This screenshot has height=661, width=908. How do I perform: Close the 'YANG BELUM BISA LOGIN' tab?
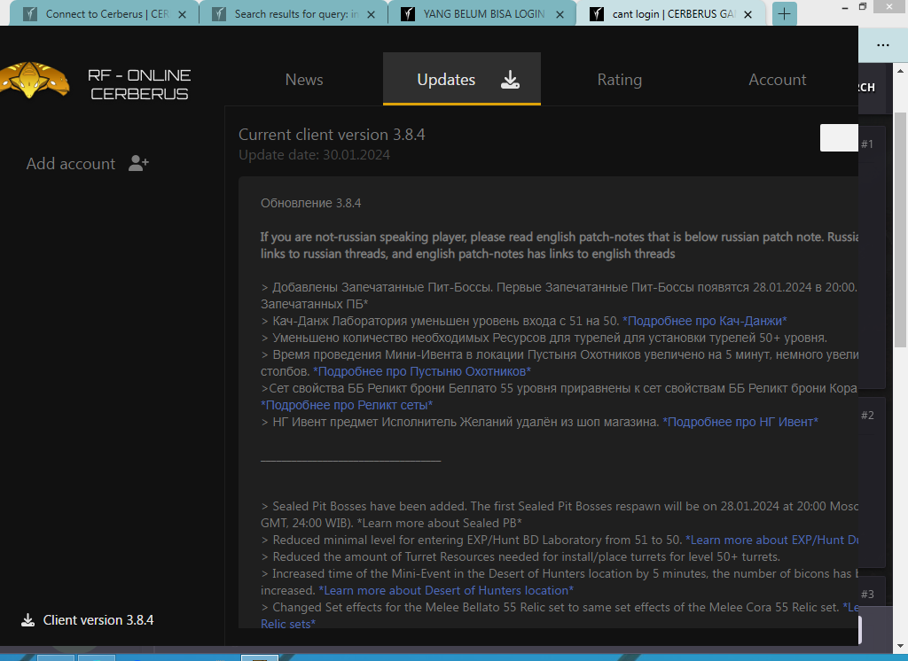tap(560, 14)
